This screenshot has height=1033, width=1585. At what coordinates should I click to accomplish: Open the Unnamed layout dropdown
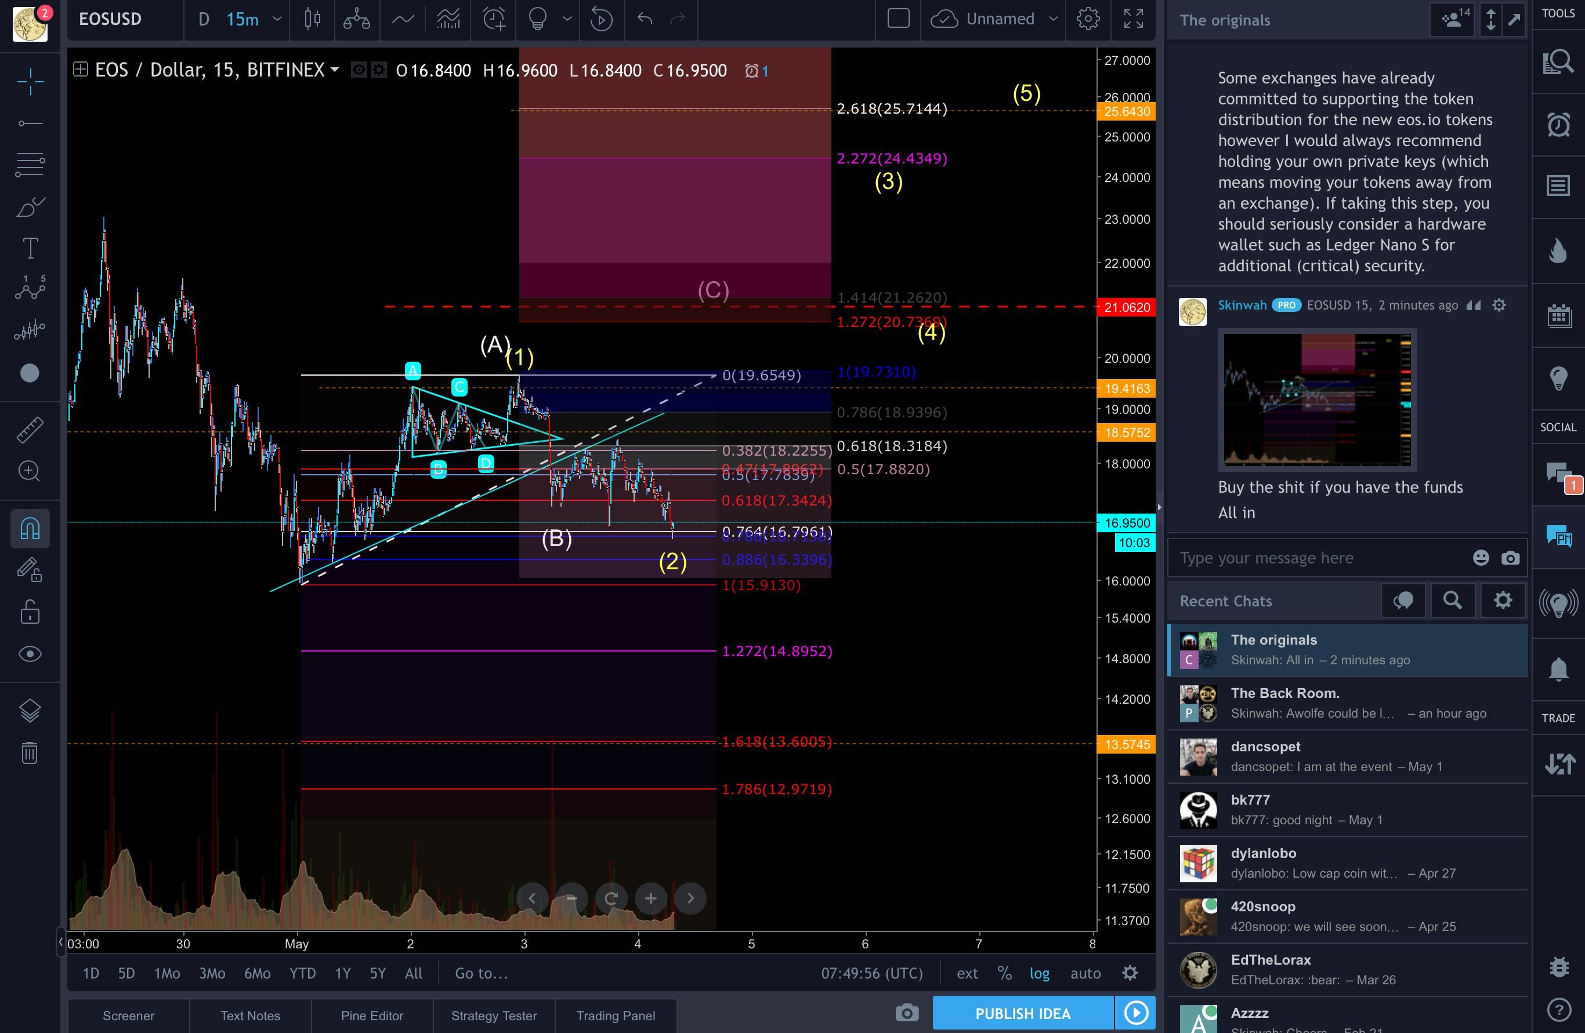tap(994, 19)
